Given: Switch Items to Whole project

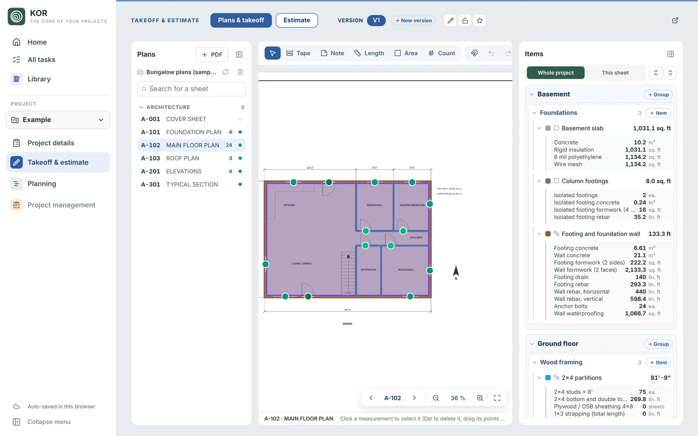Looking at the screenshot, I should pyautogui.click(x=555, y=73).
